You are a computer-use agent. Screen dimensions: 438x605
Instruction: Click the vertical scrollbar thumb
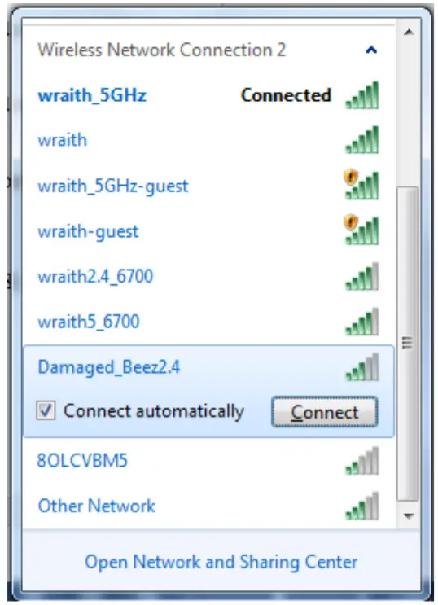pos(408,344)
